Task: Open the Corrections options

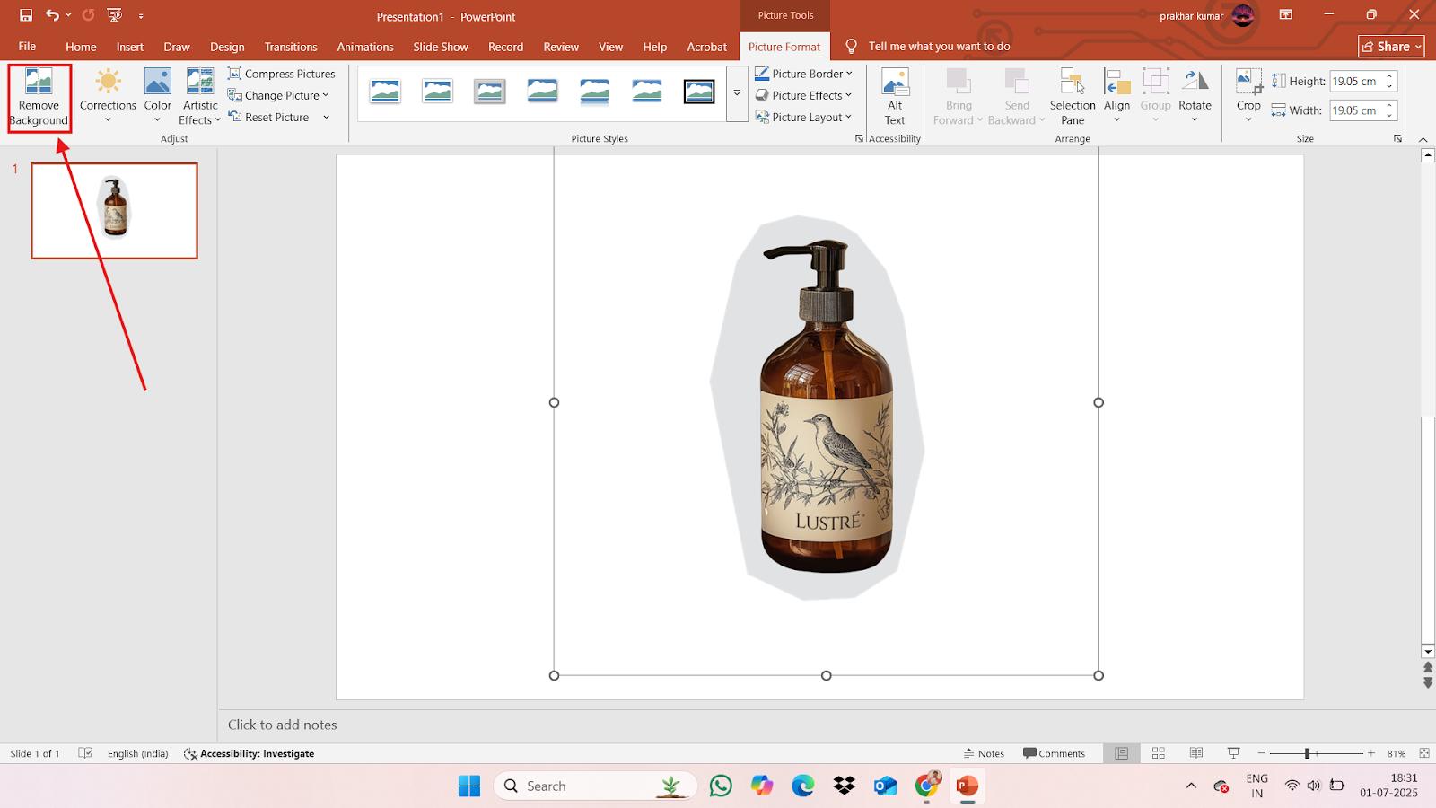Action: coord(108,97)
